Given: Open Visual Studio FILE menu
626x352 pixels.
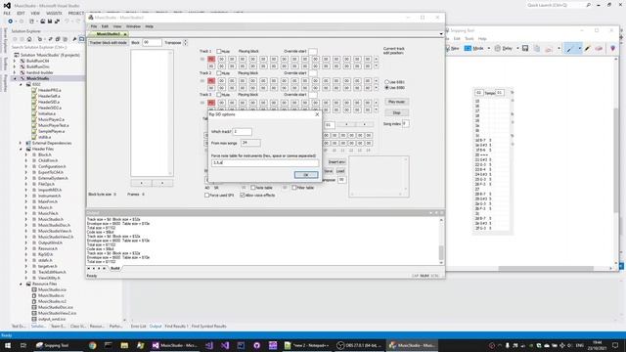Looking at the screenshot, I should pos(7,13).
